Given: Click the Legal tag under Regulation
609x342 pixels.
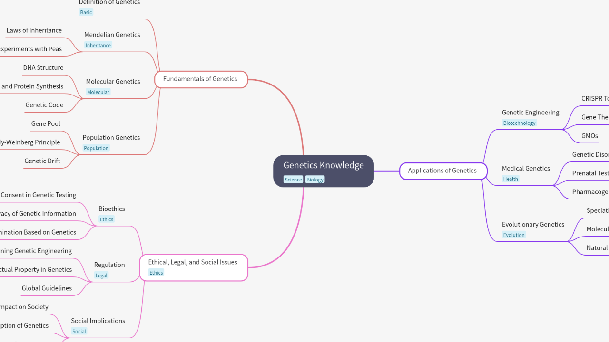Looking at the screenshot, I should point(101,275).
